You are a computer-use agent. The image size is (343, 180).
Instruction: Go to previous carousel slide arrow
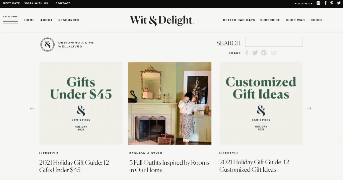[x=32, y=109]
